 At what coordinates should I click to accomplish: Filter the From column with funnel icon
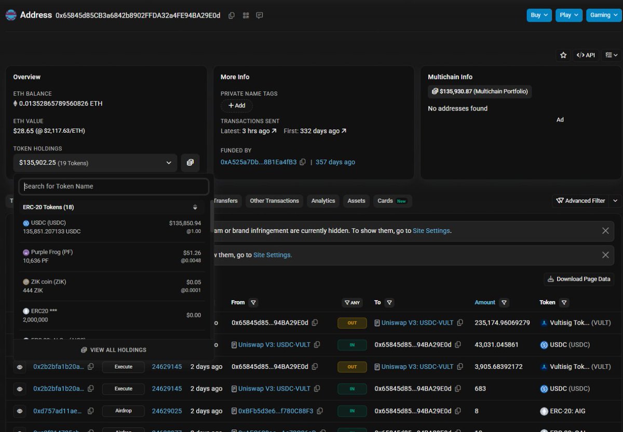[253, 302]
